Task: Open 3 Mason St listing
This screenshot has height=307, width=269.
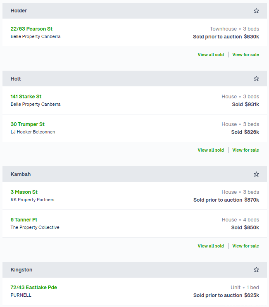Action: tap(24, 192)
